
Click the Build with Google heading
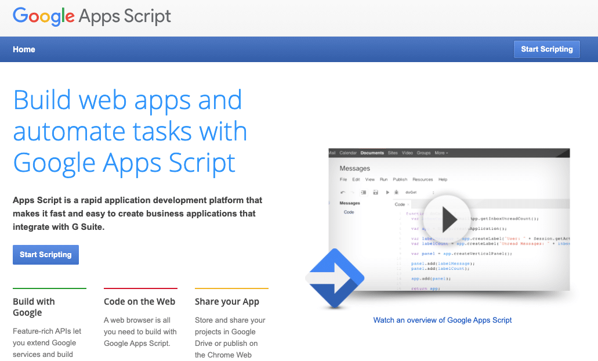coord(34,307)
